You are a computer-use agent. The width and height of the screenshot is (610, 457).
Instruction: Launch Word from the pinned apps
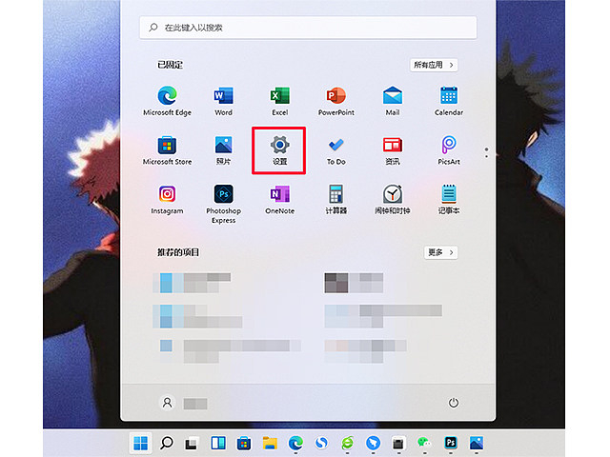pyautogui.click(x=223, y=101)
